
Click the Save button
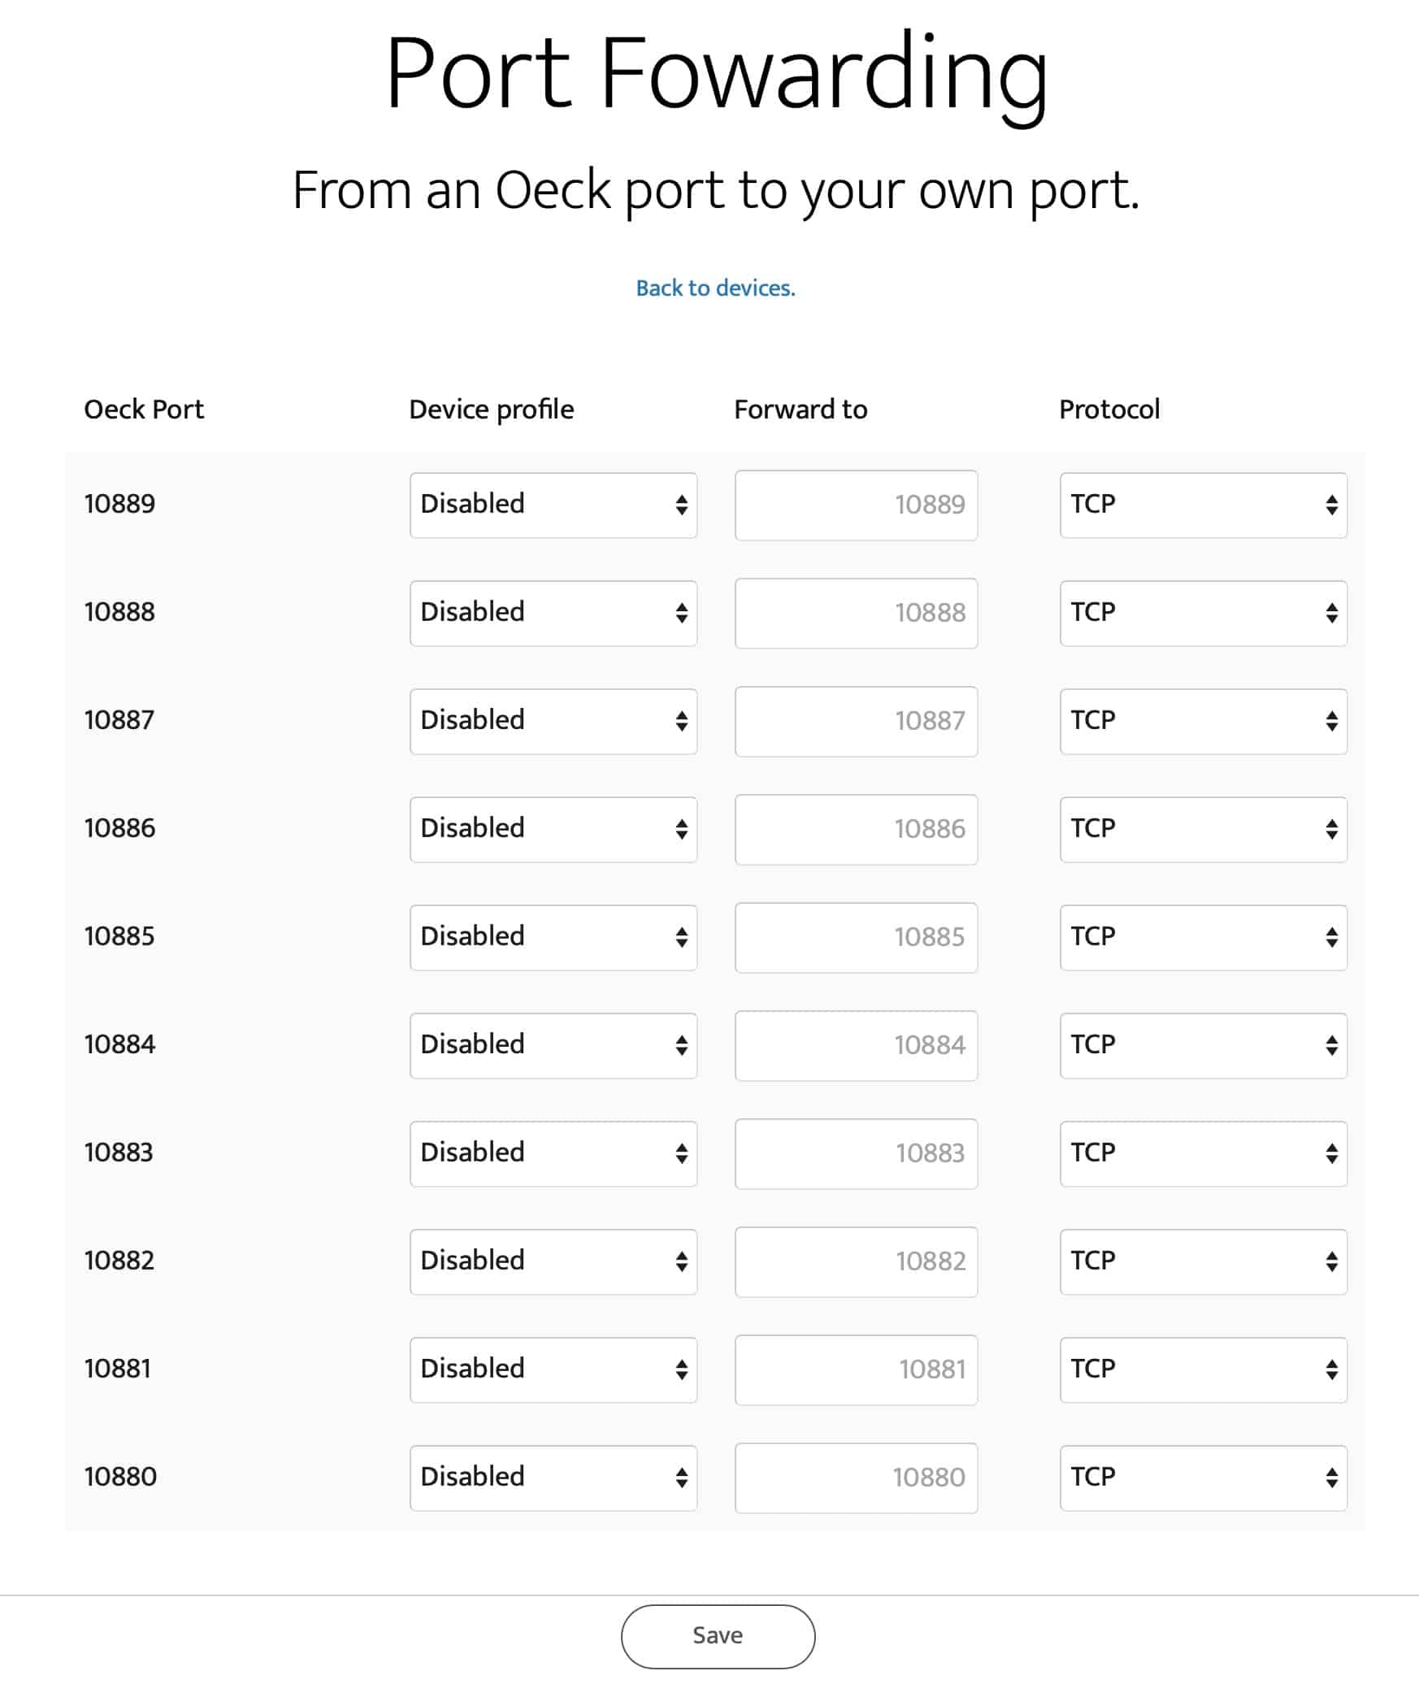tap(718, 1636)
